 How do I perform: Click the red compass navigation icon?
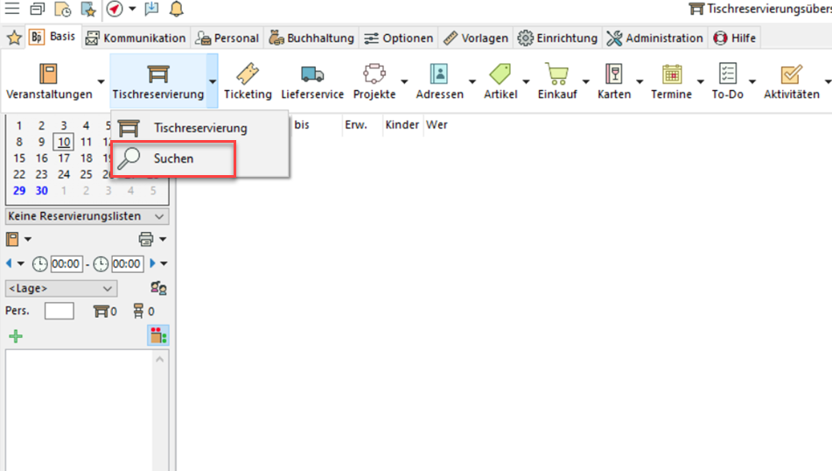(x=115, y=10)
